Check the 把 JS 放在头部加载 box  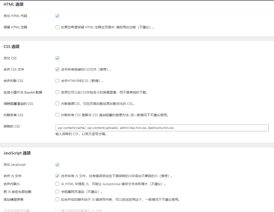[x=57, y=192]
